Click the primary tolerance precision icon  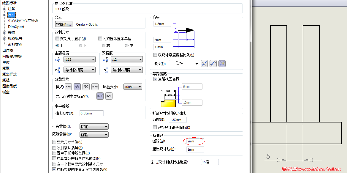click(x=57, y=70)
